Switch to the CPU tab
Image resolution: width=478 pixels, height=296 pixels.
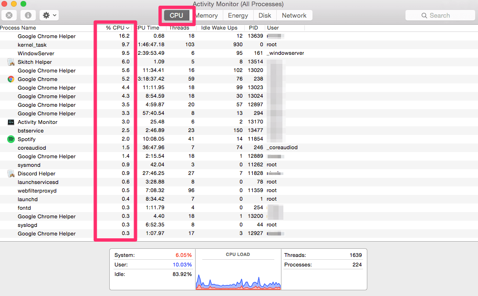click(x=177, y=15)
